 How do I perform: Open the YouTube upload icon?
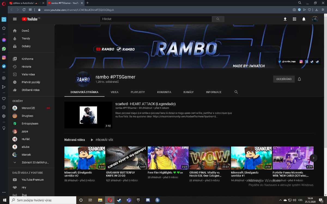285,19
